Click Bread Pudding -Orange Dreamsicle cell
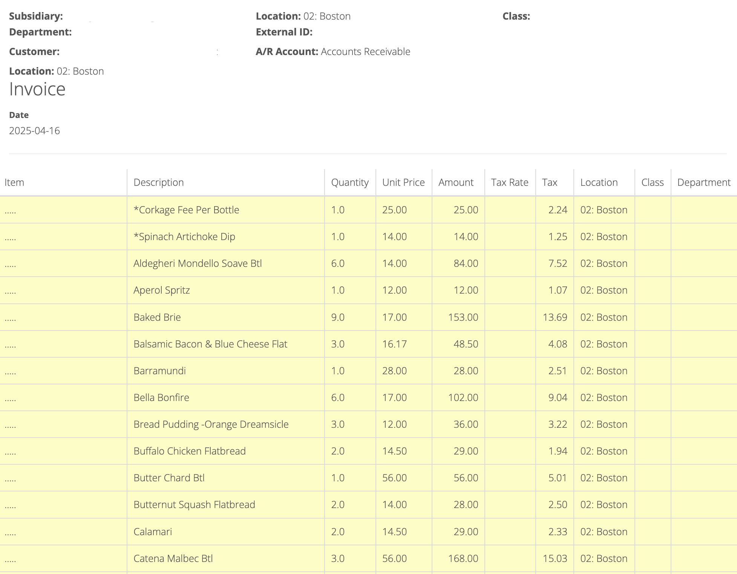 pyautogui.click(x=211, y=424)
